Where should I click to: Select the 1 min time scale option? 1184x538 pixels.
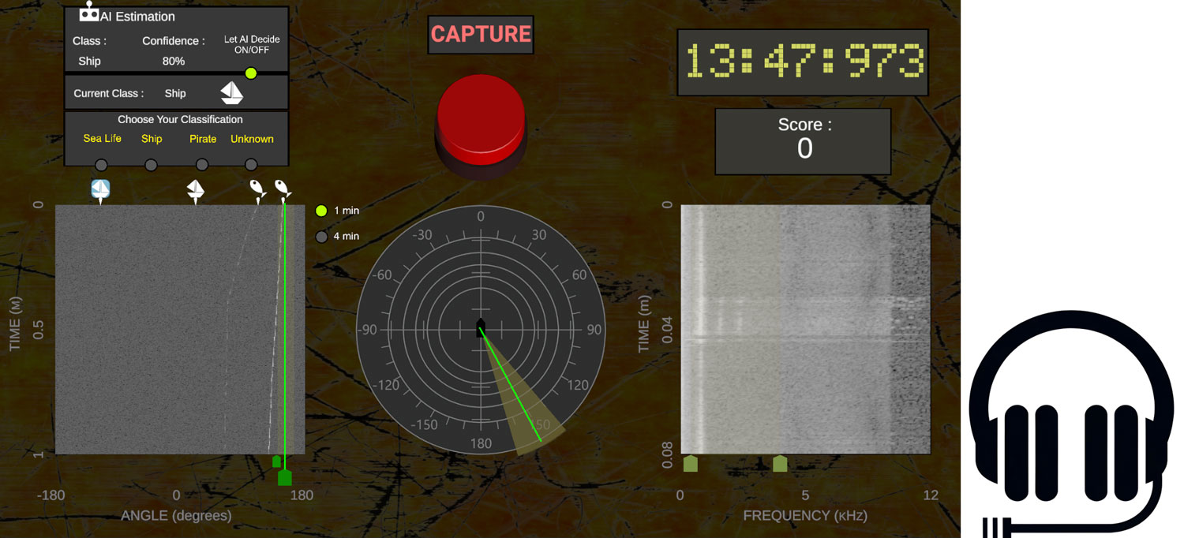coord(321,211)
